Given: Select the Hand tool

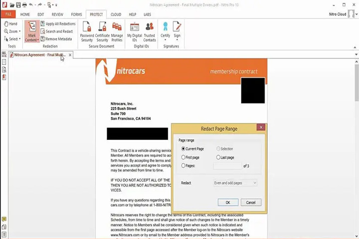Looking at the screenshot, I should [x=10, y=24].
